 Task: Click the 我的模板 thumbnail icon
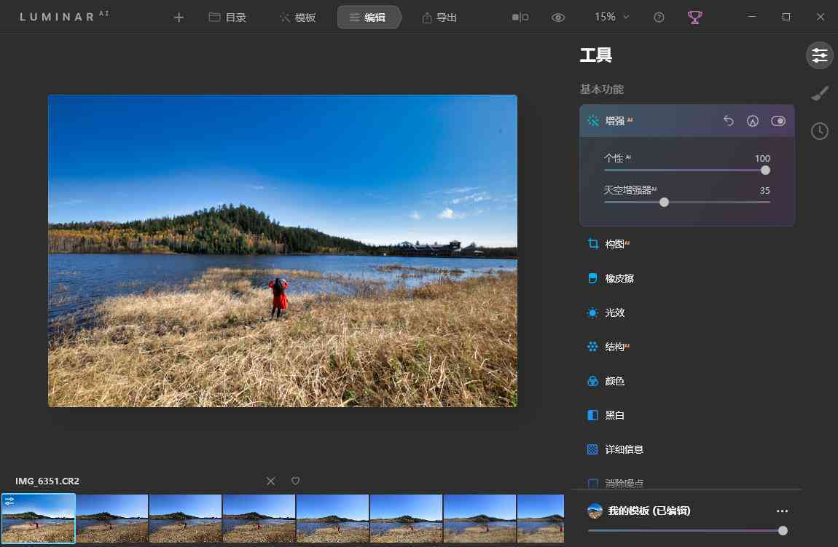tap(595, 511)
